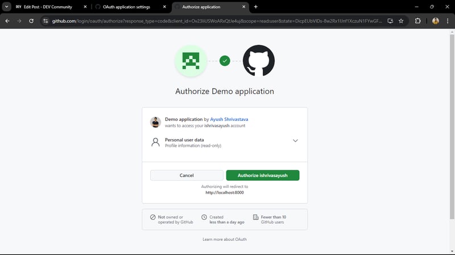Click the ishrivasayush account name text
This screenshot has height=255, width=455.
[x=217, y=126]
